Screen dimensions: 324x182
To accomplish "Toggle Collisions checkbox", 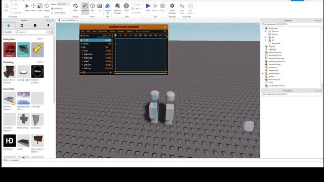I will pyautogui.click(x=52, y=9).
